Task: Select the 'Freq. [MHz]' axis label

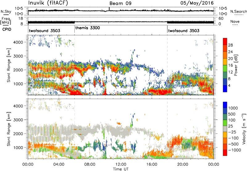Action: 6,21
